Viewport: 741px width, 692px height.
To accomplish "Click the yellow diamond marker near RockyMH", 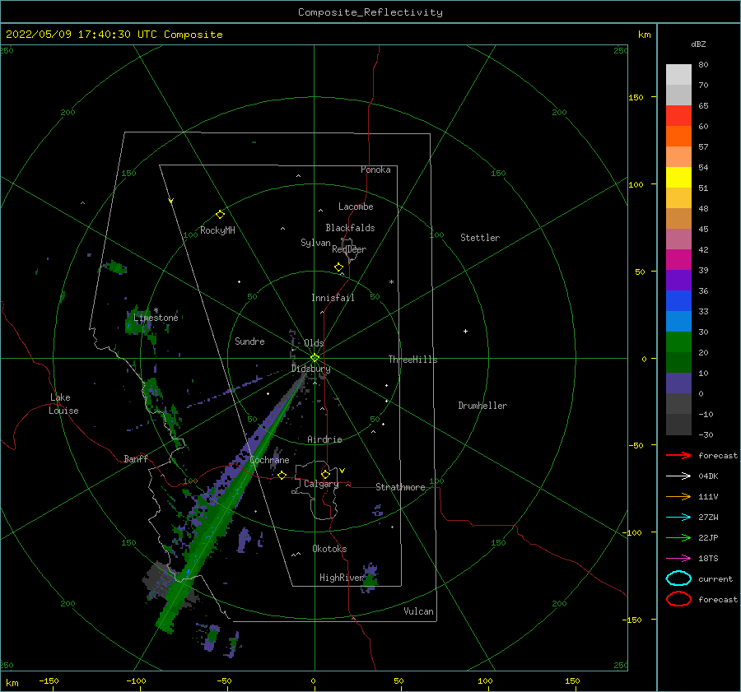I will [220, 215].
